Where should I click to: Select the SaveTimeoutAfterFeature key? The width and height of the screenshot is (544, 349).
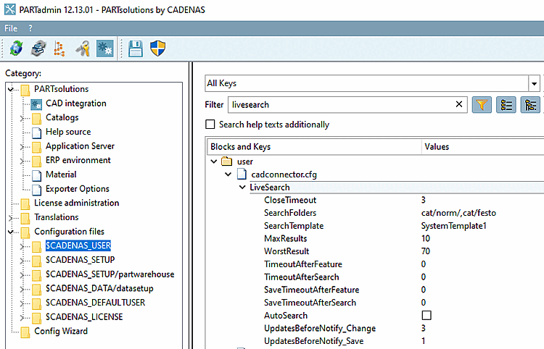(312, 290)
